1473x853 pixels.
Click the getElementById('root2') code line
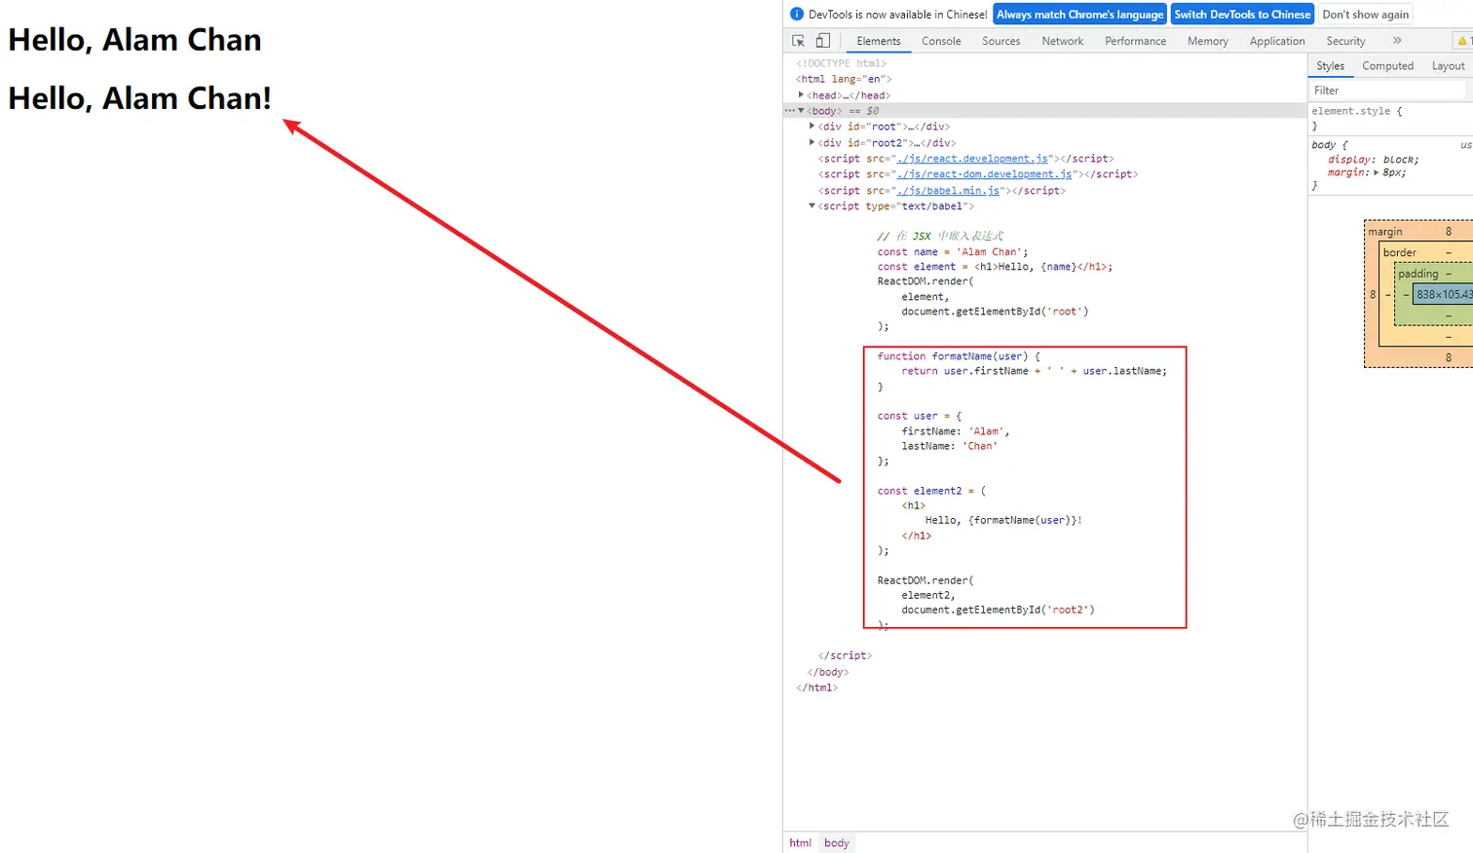[998, 610]
